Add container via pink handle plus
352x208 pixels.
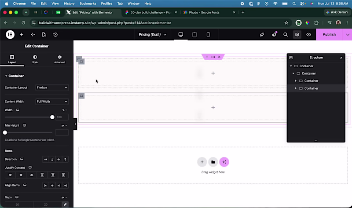(x=207, y=57)
